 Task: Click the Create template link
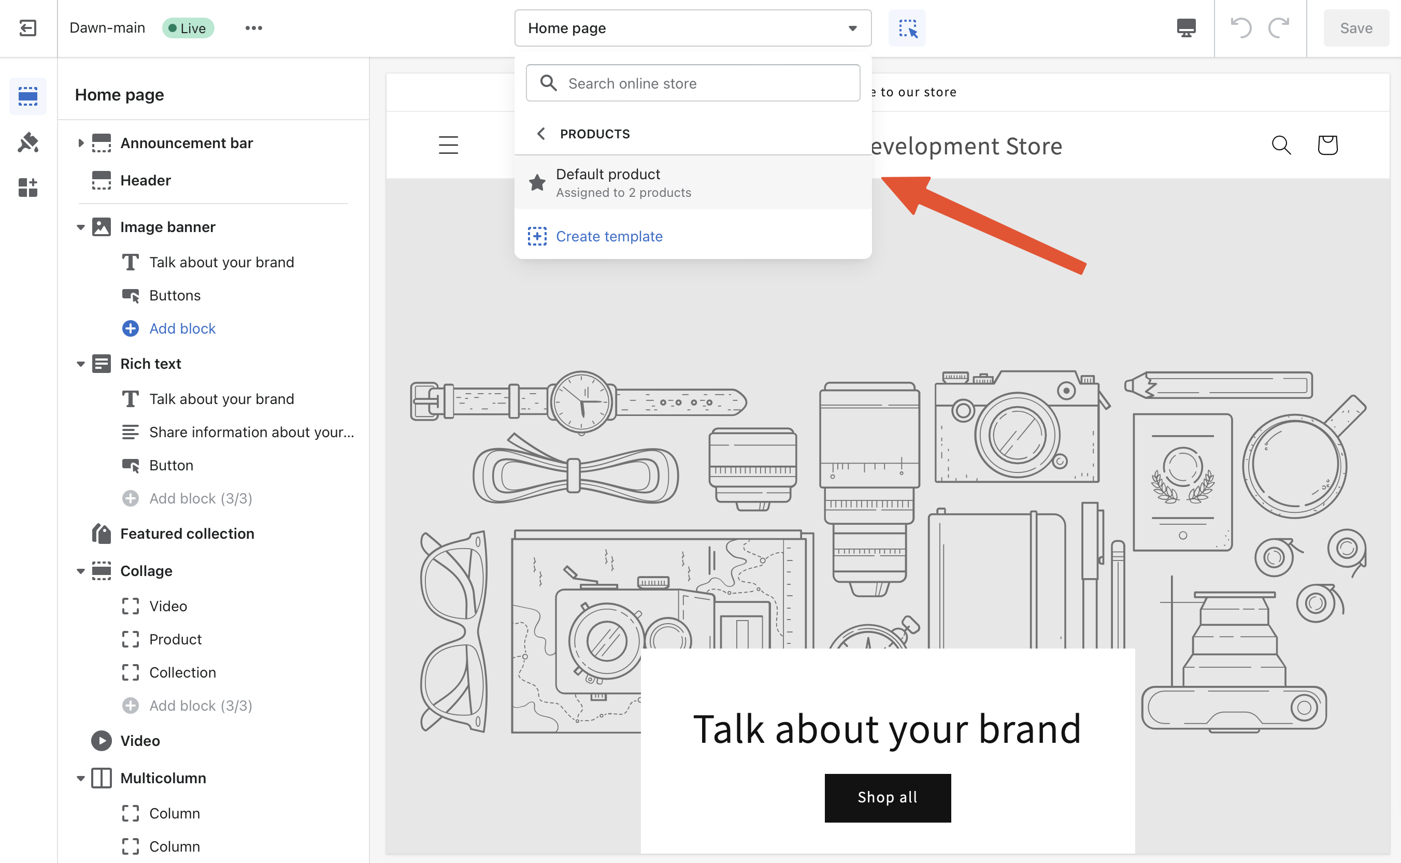coord(609,236)
